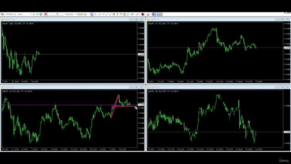Toggle the last highlighted toolbar button
The image size is (291, 164).
(x=161, y=14)
